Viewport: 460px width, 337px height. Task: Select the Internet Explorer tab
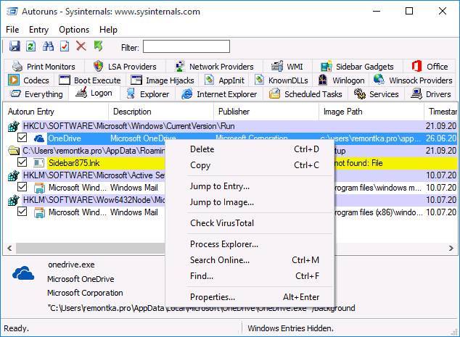click(219, 94)
